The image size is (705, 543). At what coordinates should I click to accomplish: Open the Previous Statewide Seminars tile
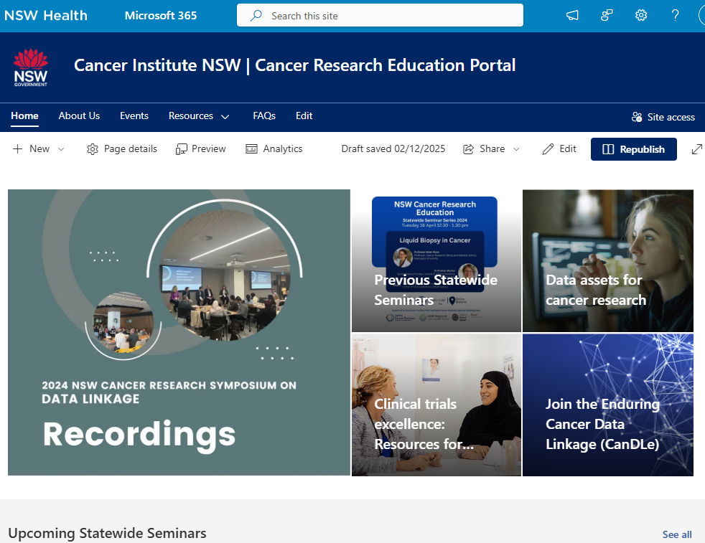point(436,261)
